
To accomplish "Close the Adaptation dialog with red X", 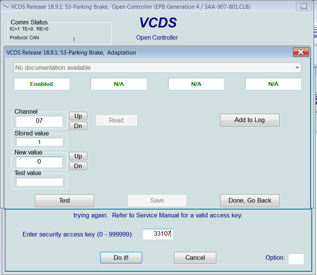I will (301, 52).
